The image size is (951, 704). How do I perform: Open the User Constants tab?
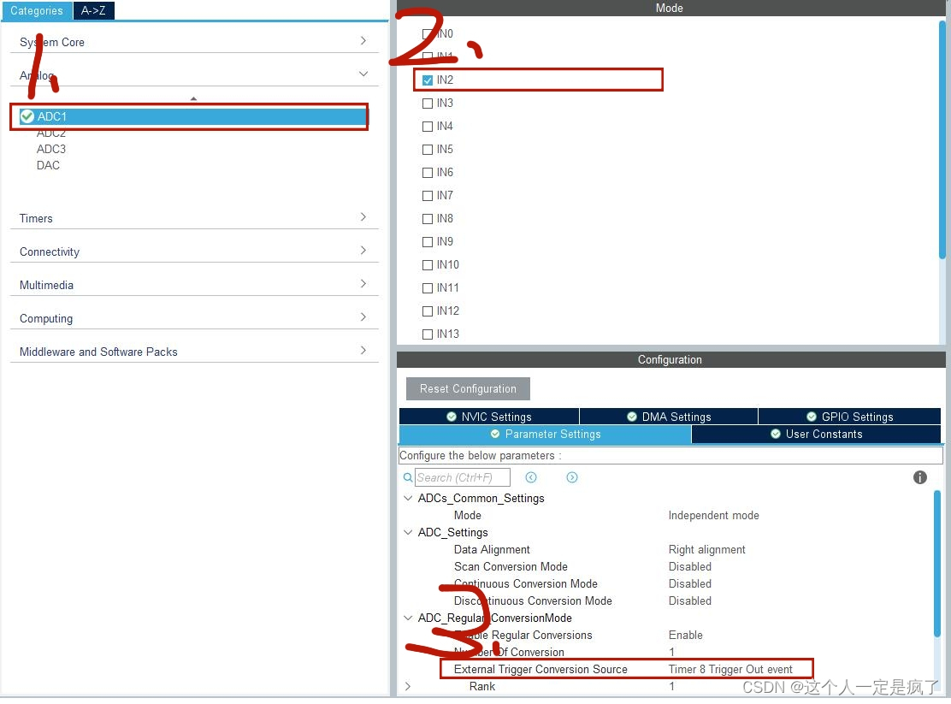click(817, 434)
